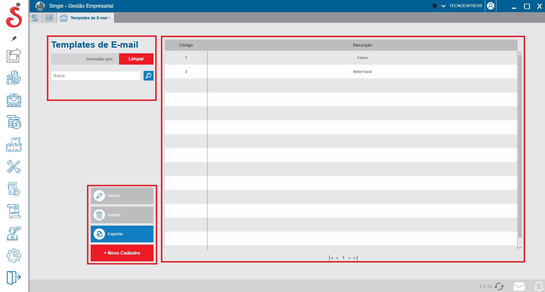The image size is (545, 292).
Task: Click the support agent headset icon
Action: (13, 233)
